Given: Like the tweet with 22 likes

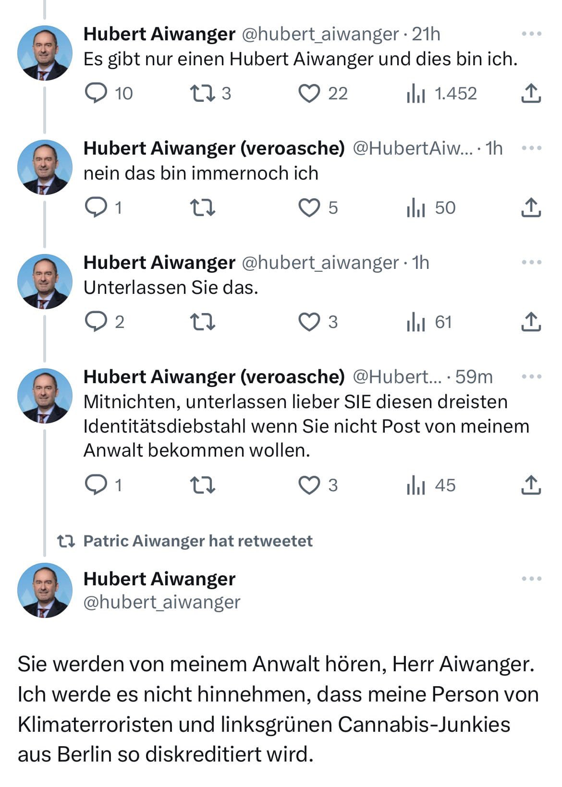Looking at the screenshot, I should pyautogui.click(x=309, y=93).
